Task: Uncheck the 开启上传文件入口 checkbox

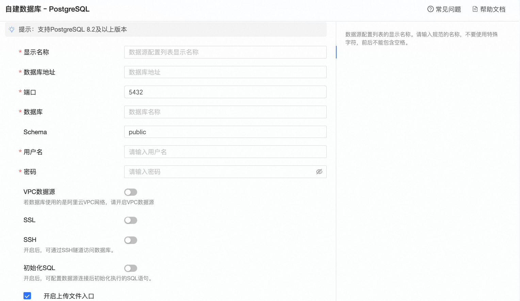Action: (27, 296)
